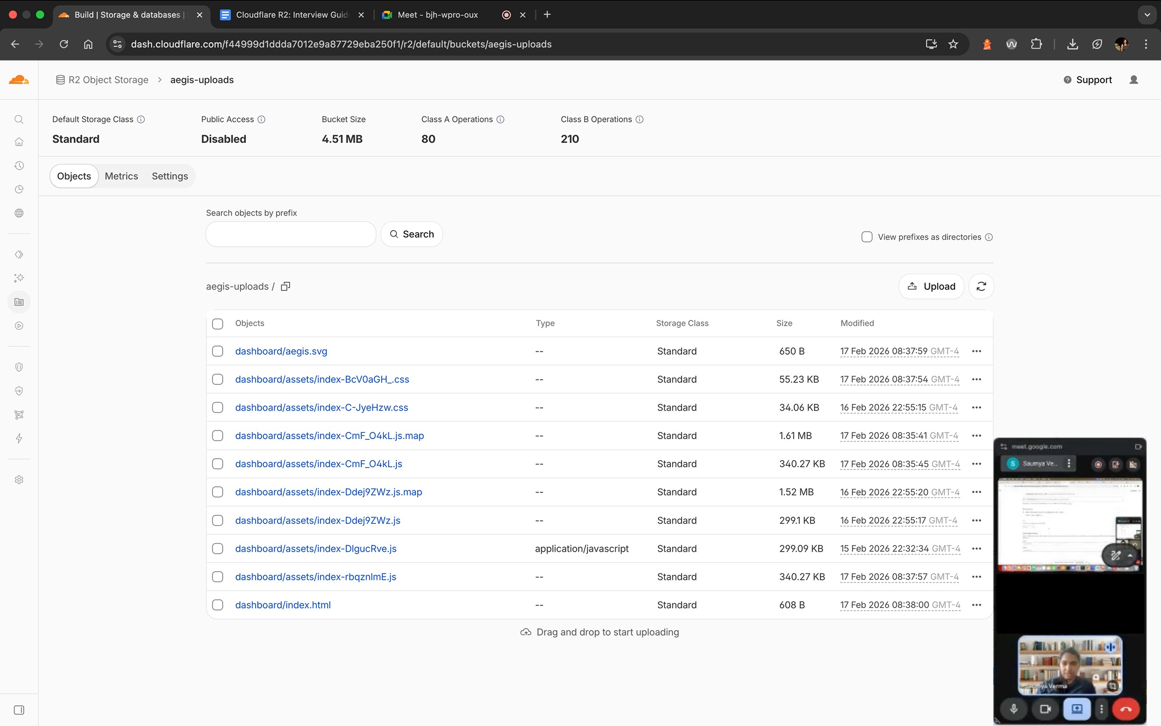This screenshot has height=726, width=1161.
Task: Switch to the Metrics tab
Action: tap(121, 176)
